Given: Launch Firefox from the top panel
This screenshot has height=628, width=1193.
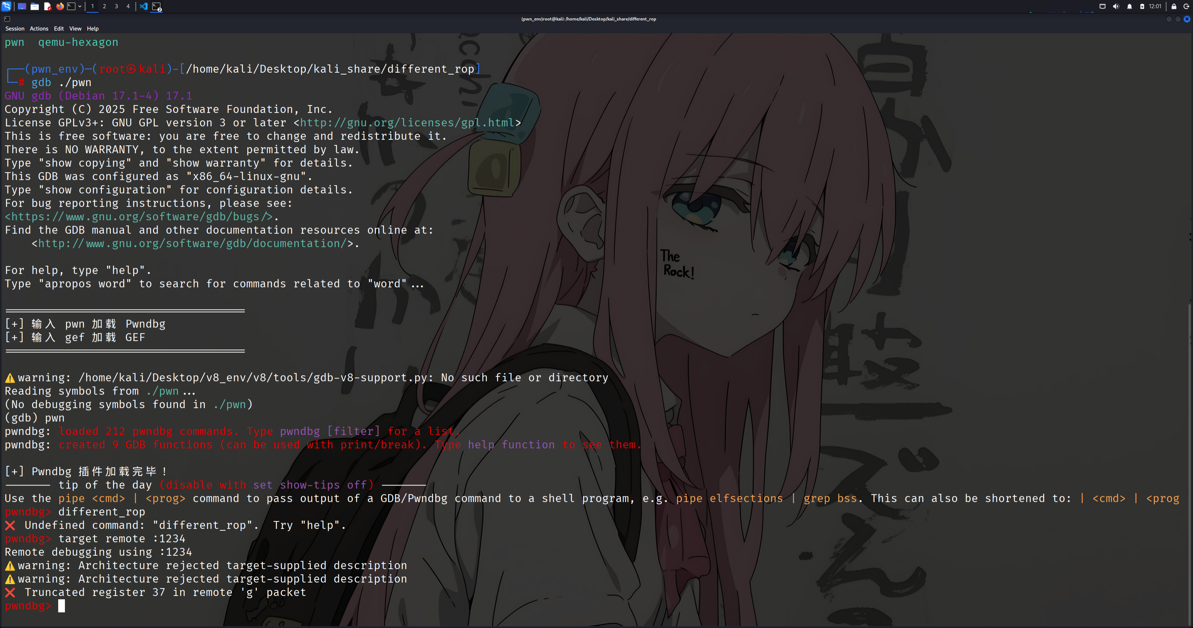Looking at the screenshot, I should tap(60, 6).
